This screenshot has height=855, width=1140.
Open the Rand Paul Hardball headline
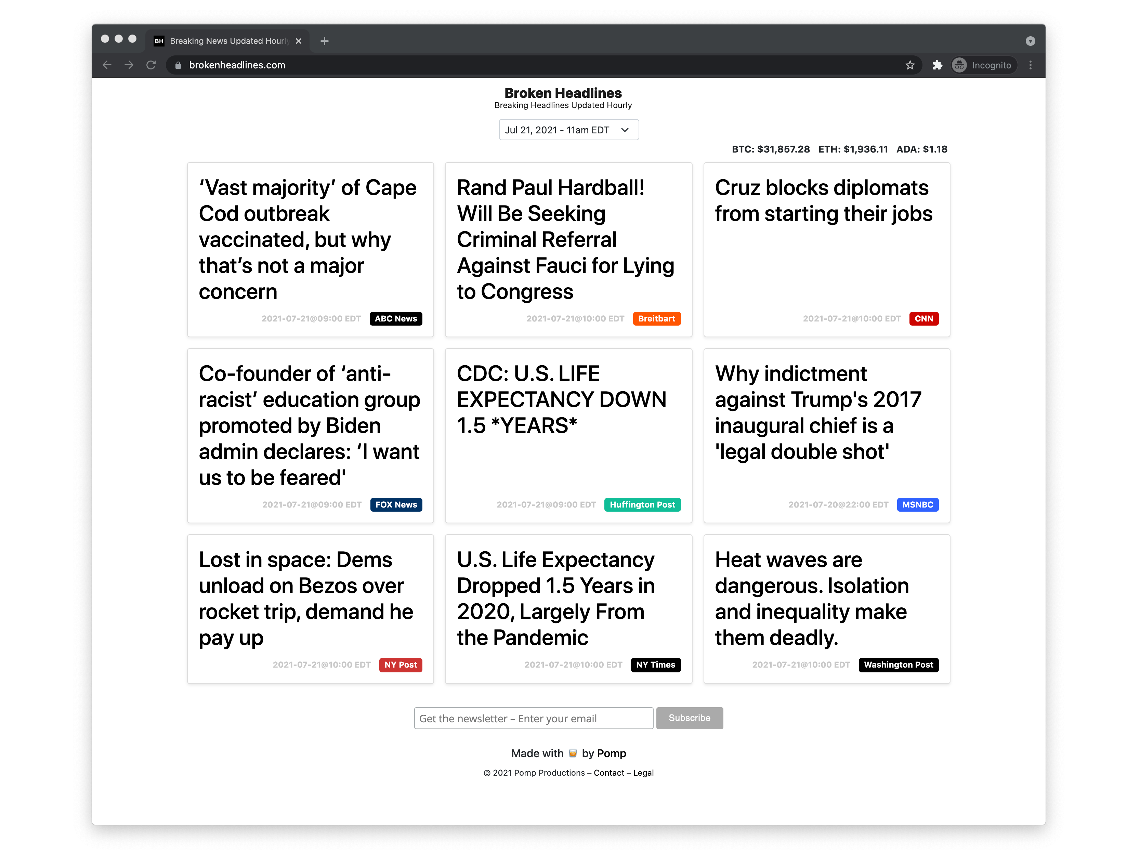click(565, 240)
